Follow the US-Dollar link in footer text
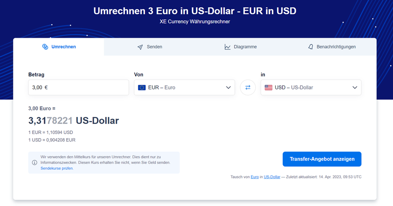 272,177
